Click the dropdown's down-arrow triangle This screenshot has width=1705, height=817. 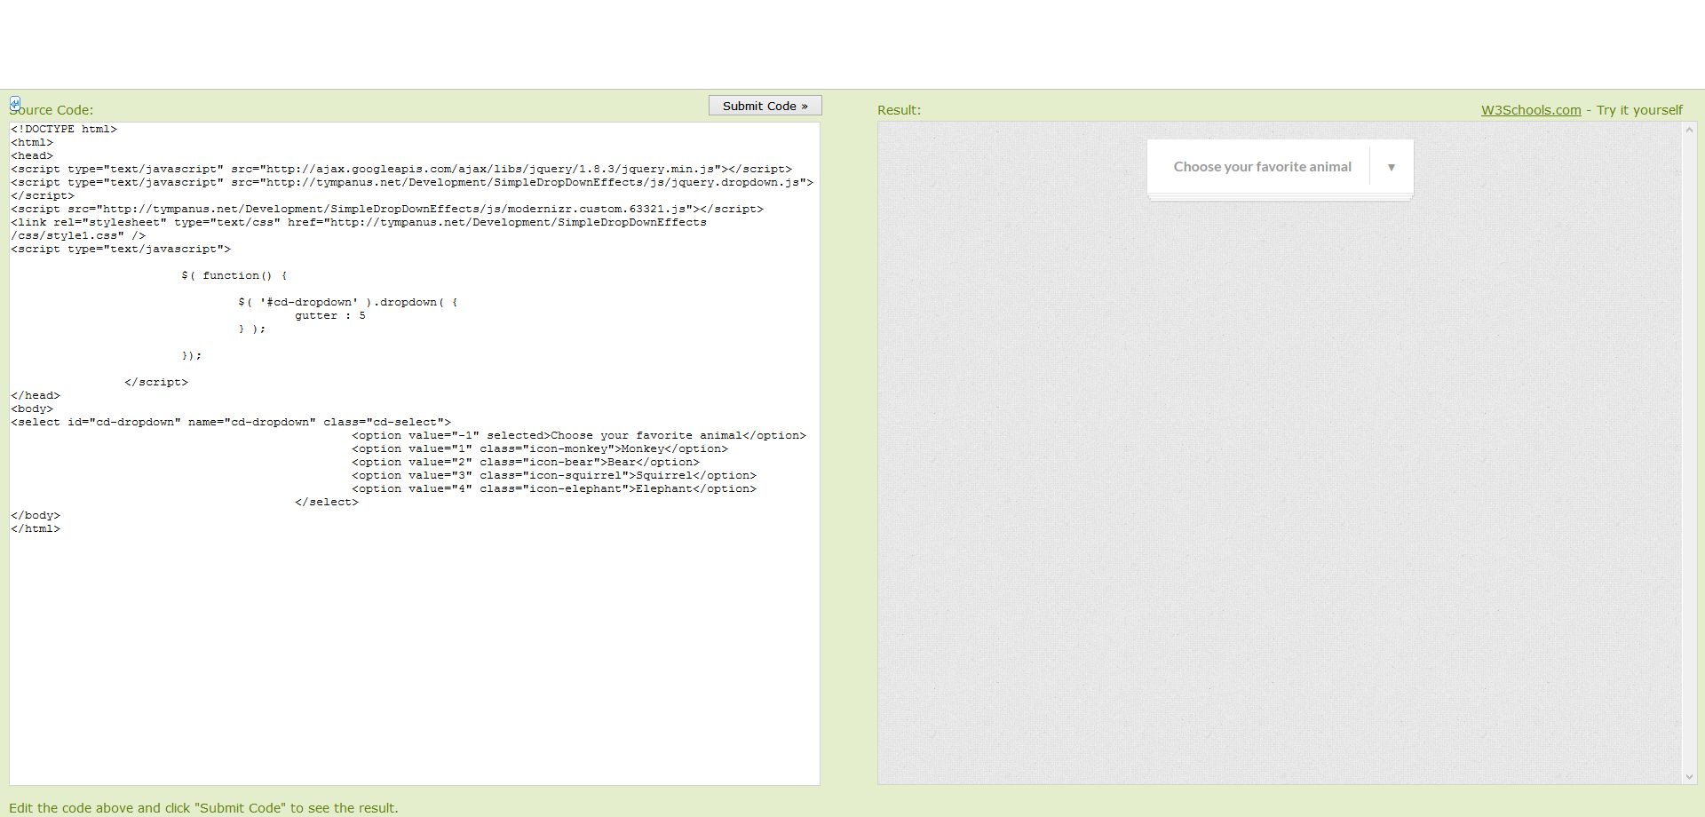point(1391,167)
